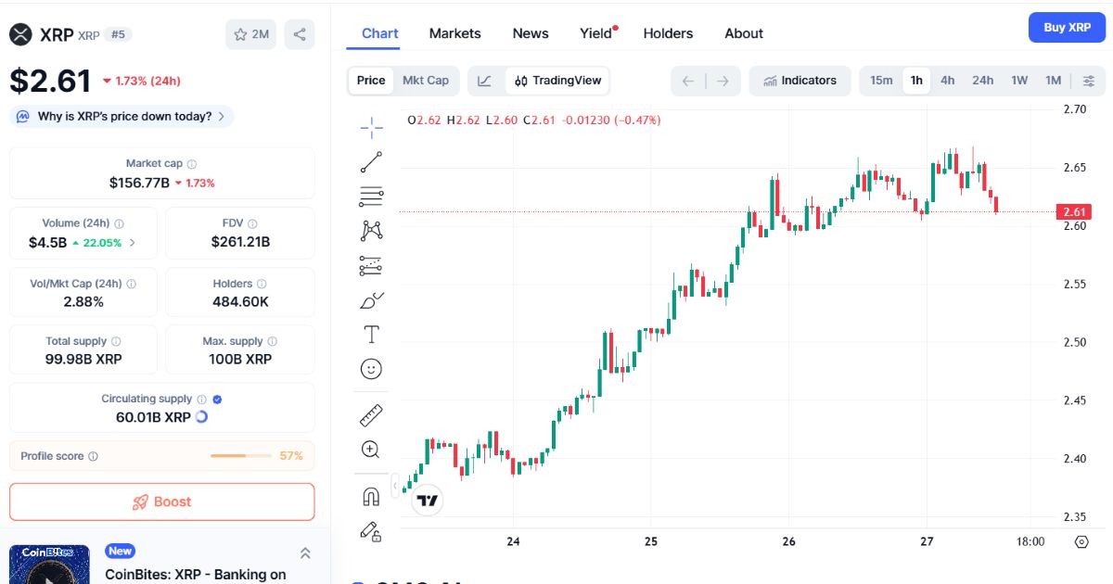
Task: Open chart settings sliders icon
Action: pyautogui.click(x=1089, y=81)
